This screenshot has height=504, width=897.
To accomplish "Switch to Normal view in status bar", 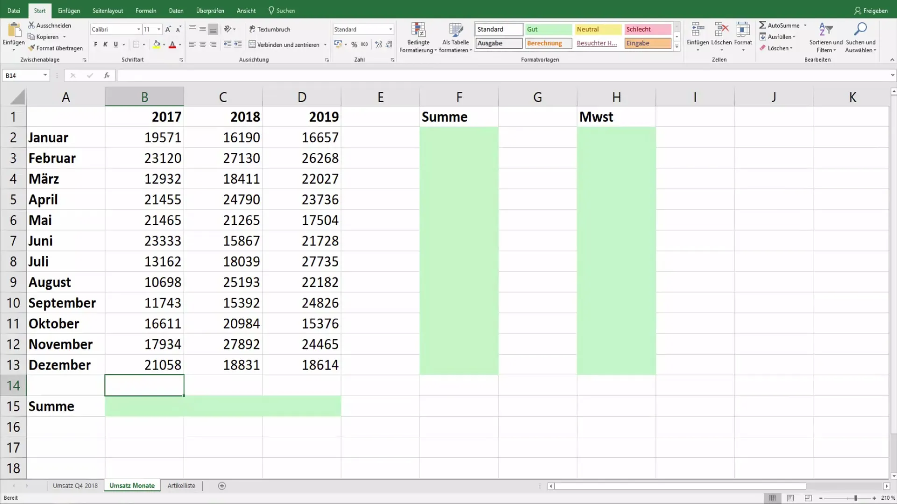I will point(772,498).
